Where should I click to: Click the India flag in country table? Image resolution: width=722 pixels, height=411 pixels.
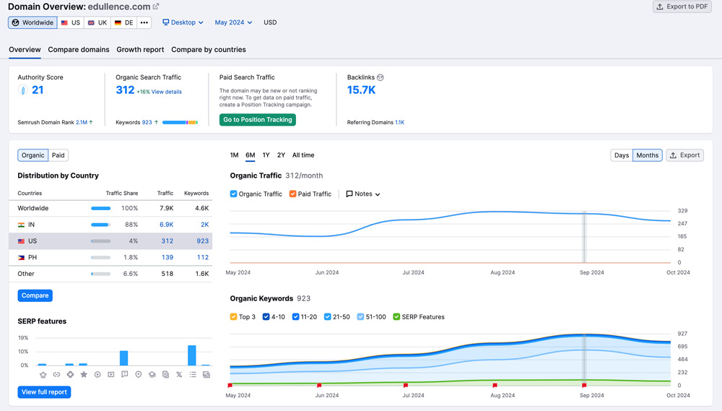21,225
